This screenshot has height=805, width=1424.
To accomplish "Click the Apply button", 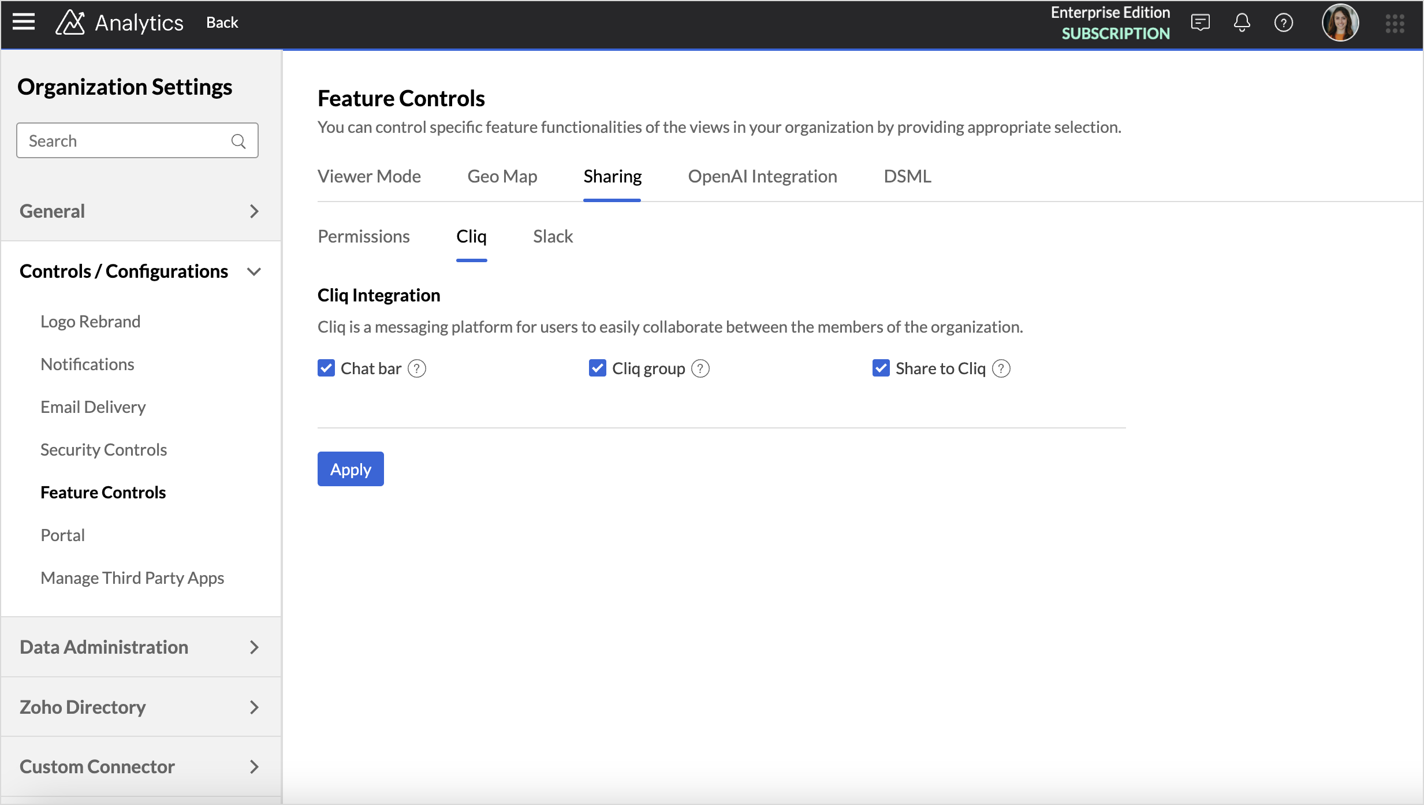I will click(351, 469).
